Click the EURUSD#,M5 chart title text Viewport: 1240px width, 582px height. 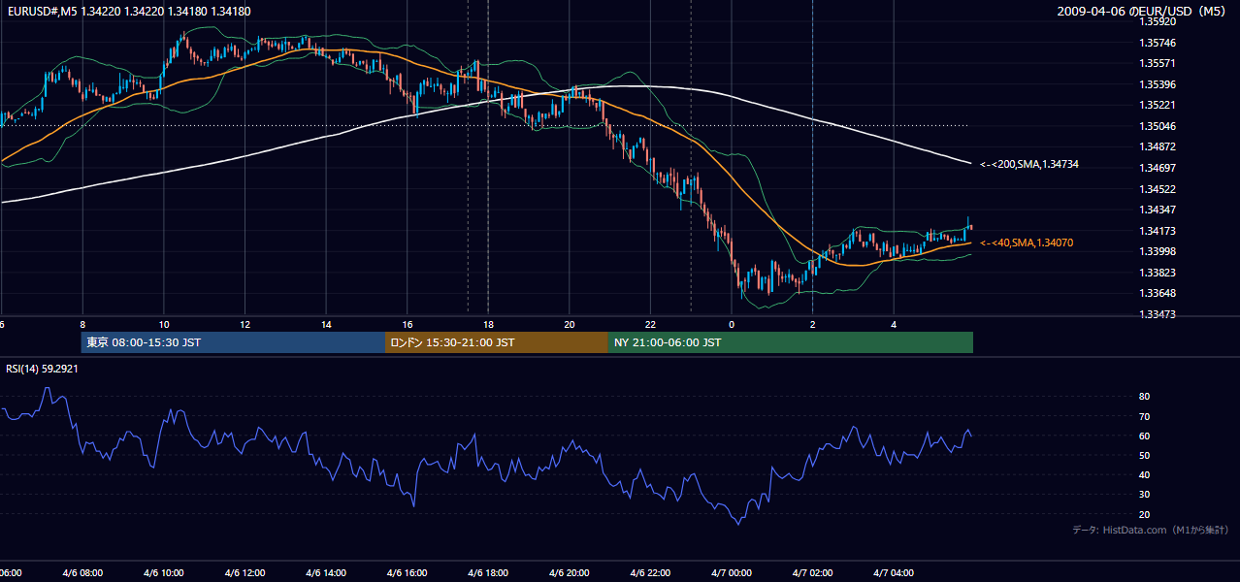[128, 12]
